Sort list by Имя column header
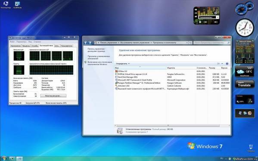This screenshot has height=161, width=258. coord(140,68)
